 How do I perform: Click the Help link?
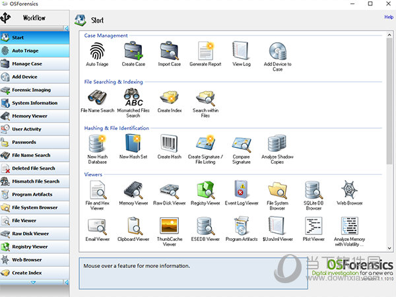tap(389, 17)
